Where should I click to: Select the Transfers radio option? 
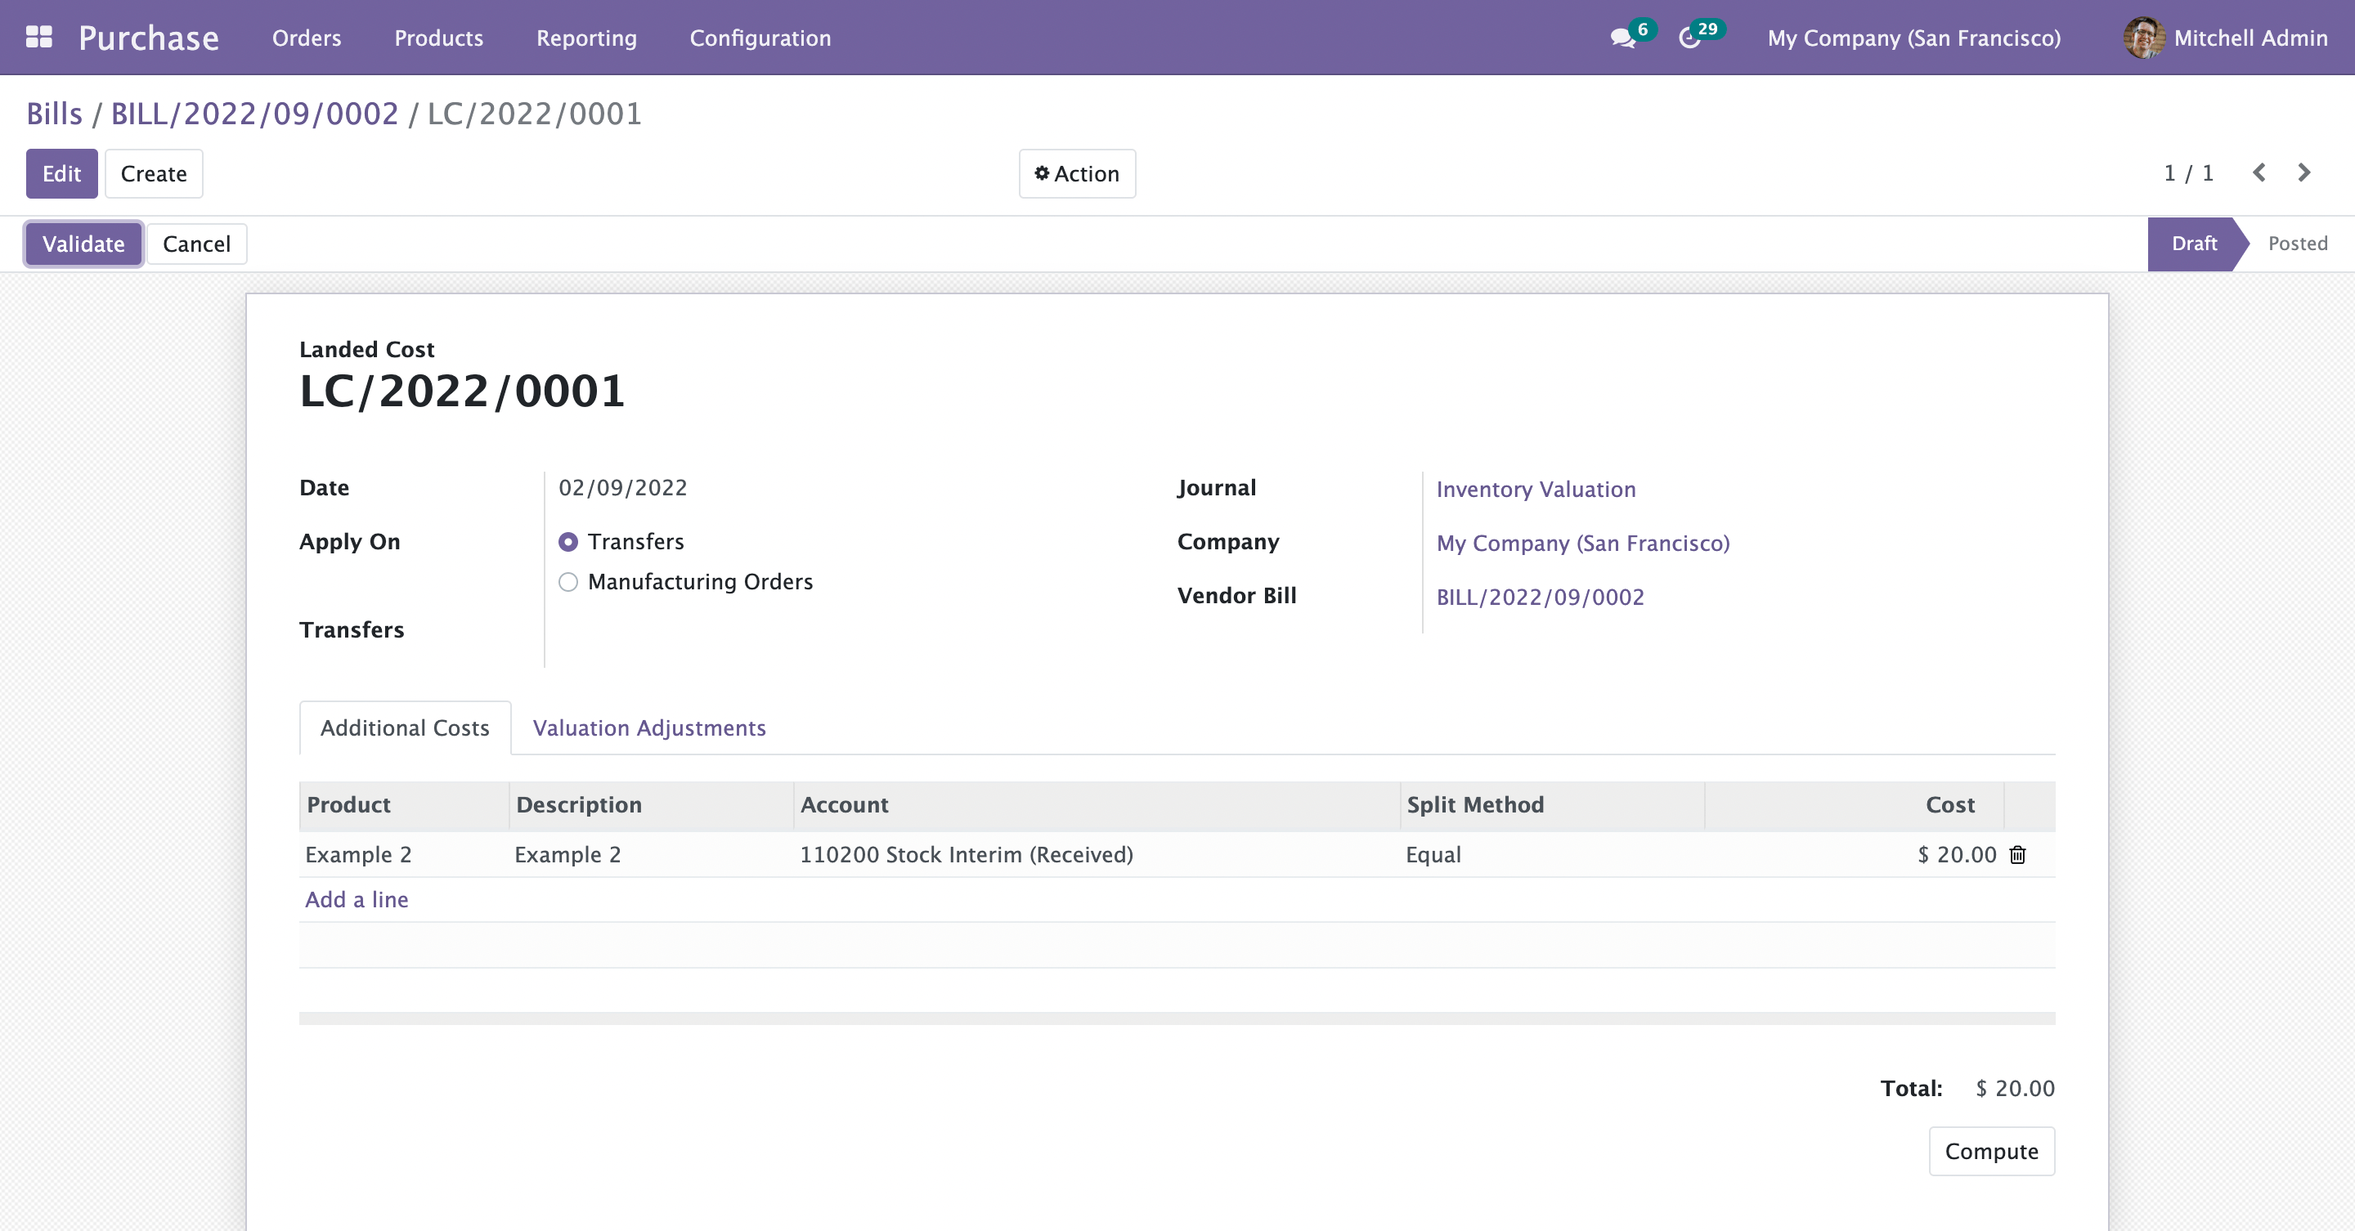[x=568, y=542]
